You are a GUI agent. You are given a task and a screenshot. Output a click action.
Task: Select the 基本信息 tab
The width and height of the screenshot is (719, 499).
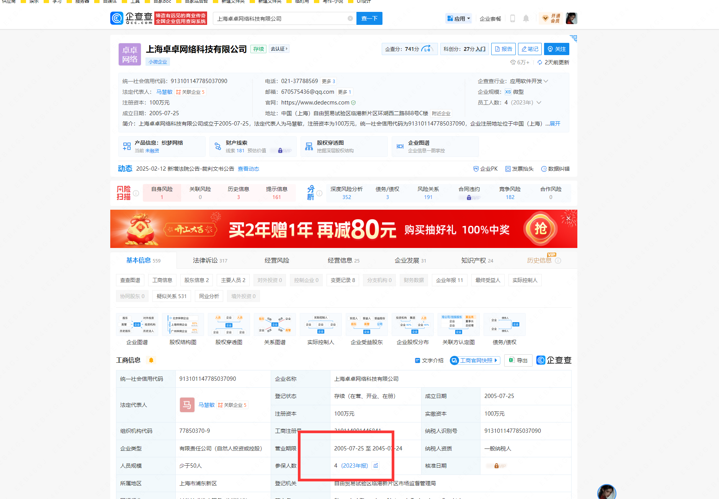tap(143, 260)
